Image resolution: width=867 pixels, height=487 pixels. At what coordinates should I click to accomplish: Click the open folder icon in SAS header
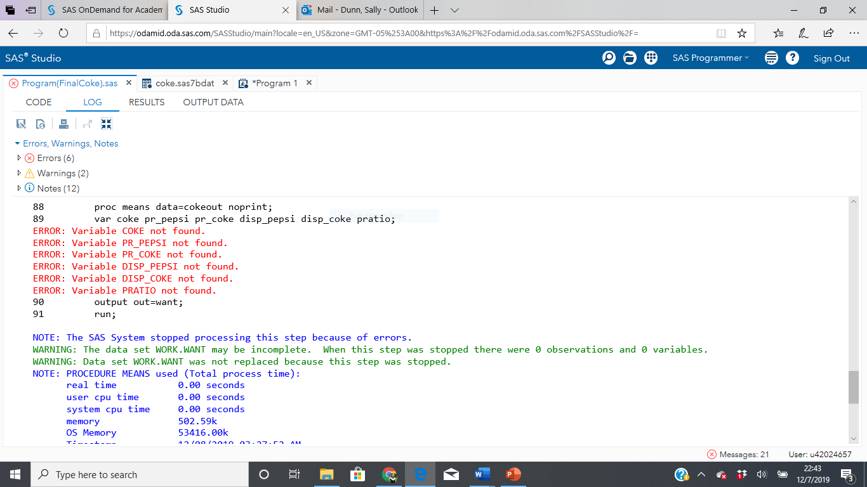(630, 58)
